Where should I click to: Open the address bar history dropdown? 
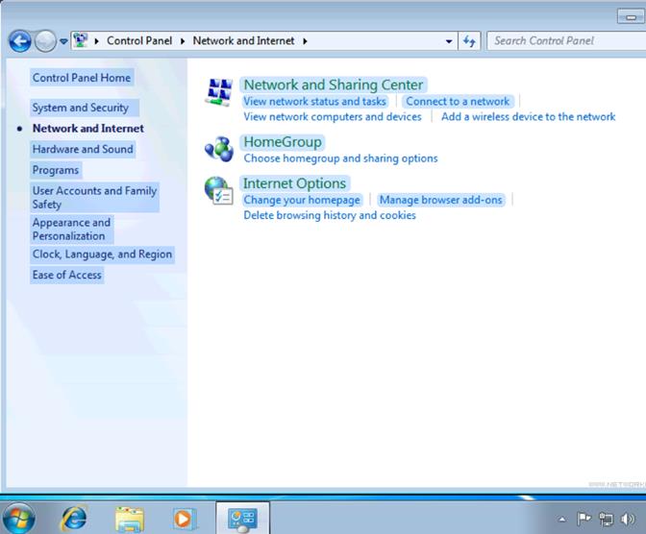449,41
